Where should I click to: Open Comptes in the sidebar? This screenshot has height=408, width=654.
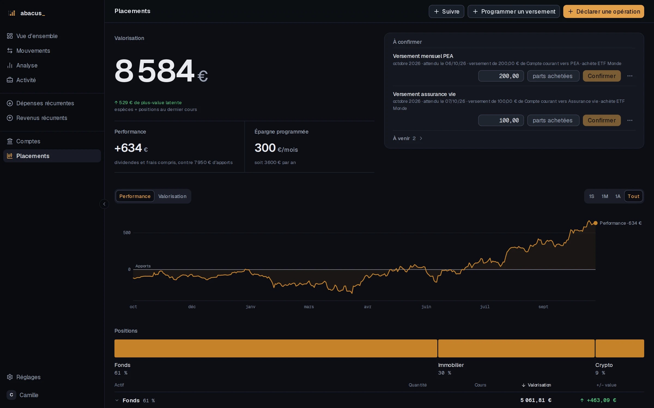point(52,141)
